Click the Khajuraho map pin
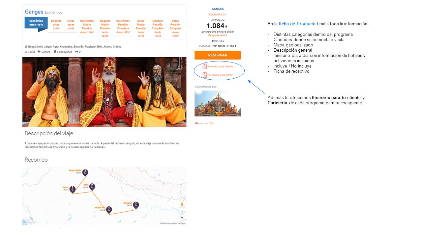Screen dimensions: 422x237 point(109,210)
